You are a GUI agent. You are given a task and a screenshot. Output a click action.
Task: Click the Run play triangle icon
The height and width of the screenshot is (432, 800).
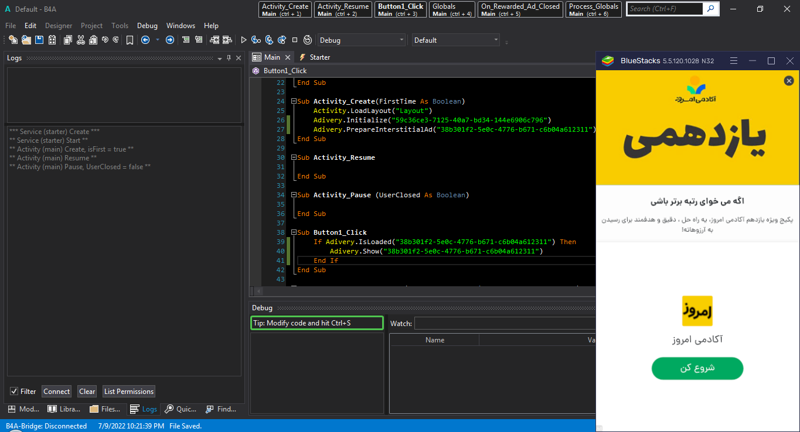point(244,40)
